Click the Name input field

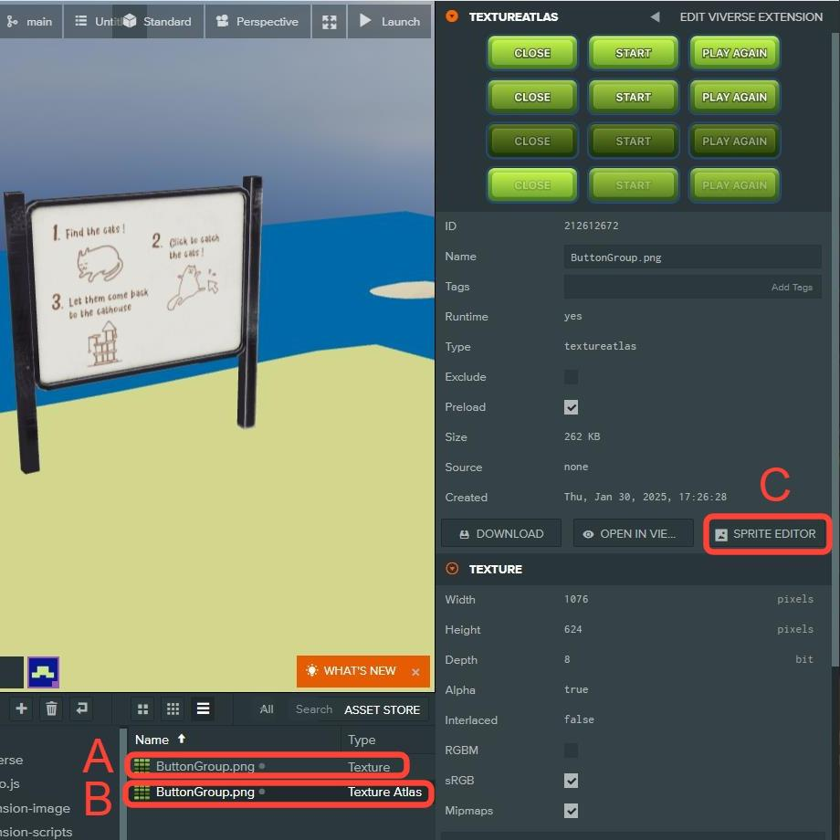tap(692, 257)
